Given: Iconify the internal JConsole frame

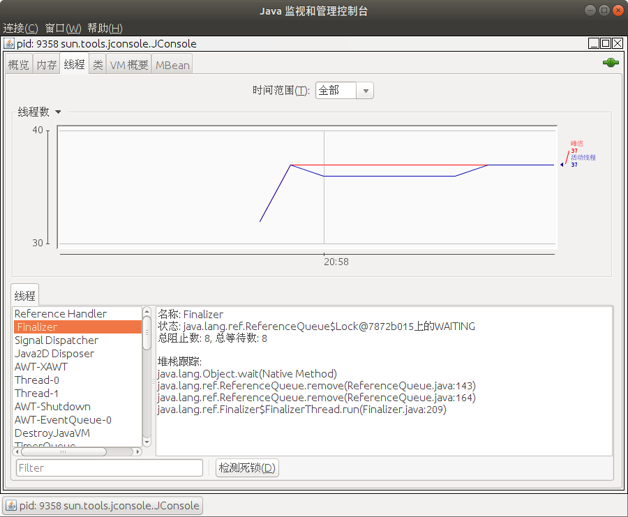Looking at the screenshot, I should click(594, 43).
